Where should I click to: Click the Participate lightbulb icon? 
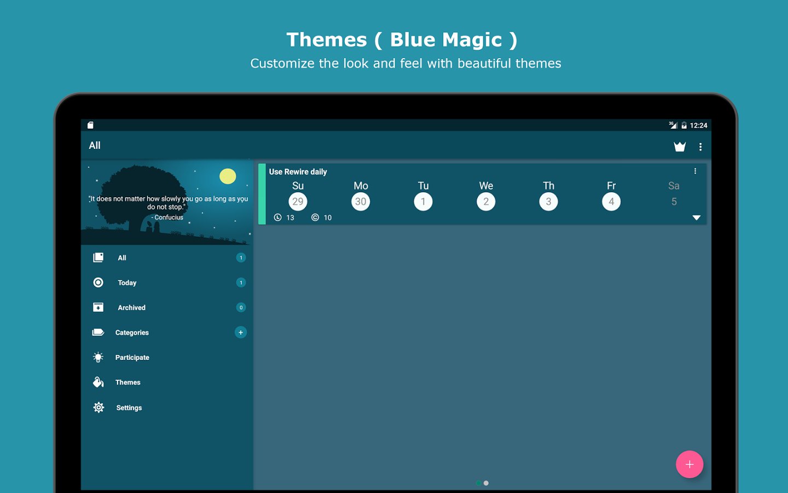(99, 357)
